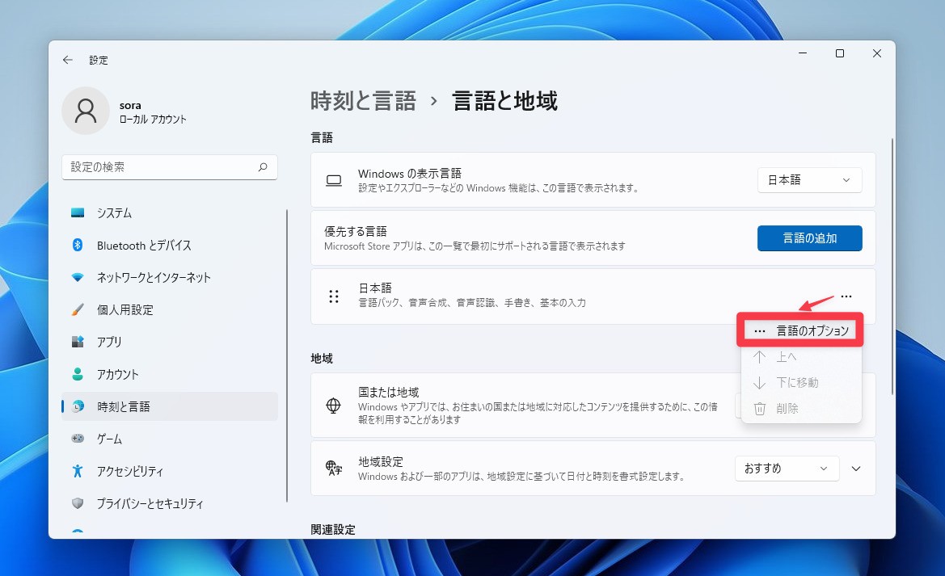The width and height of the screenshot is (945, 576).
Task: Click the laptop icon beside Windows の表示言語
Action: coord(334,180)
